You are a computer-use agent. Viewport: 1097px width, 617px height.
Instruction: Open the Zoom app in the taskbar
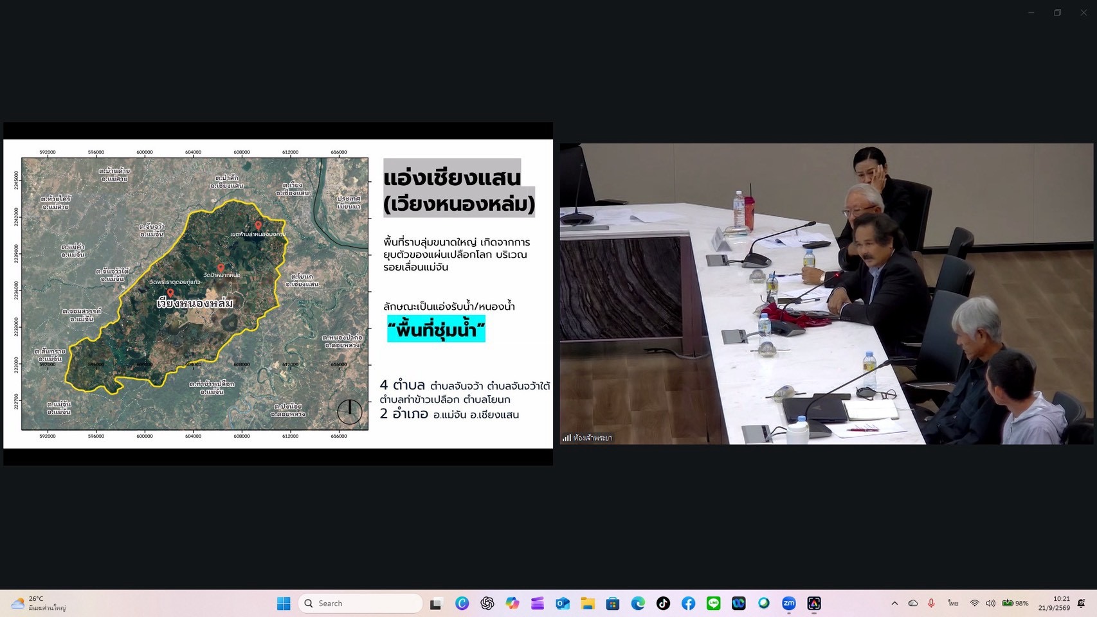coord(788,604)
